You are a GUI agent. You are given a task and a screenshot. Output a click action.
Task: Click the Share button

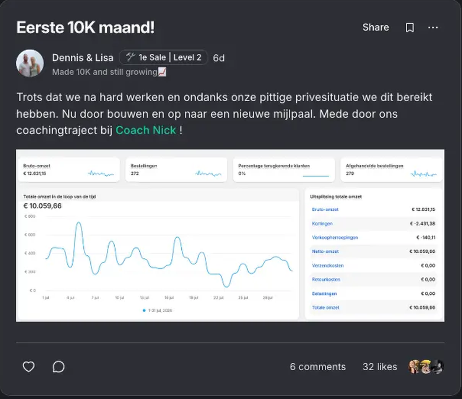(x=376, y=28)
